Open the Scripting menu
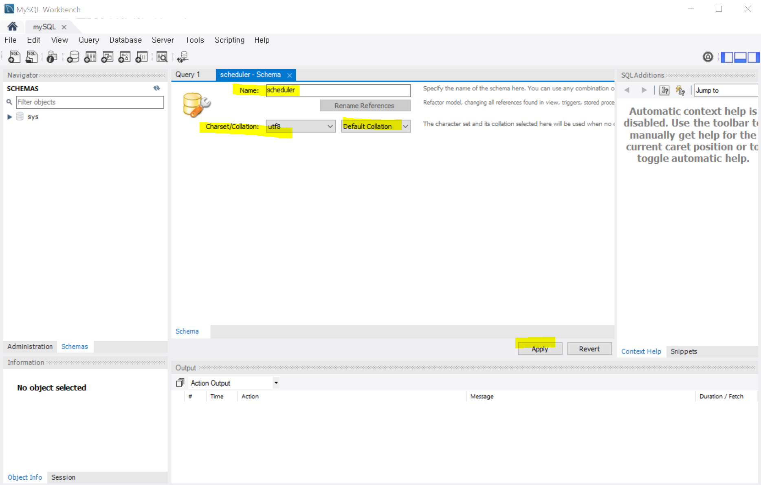 [230, 40]
